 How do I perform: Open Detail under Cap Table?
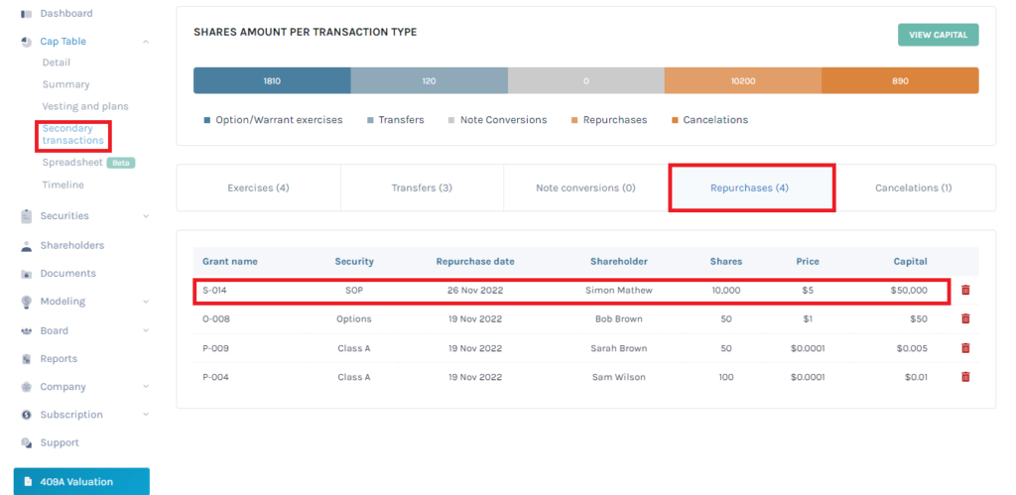coord(57,62)
